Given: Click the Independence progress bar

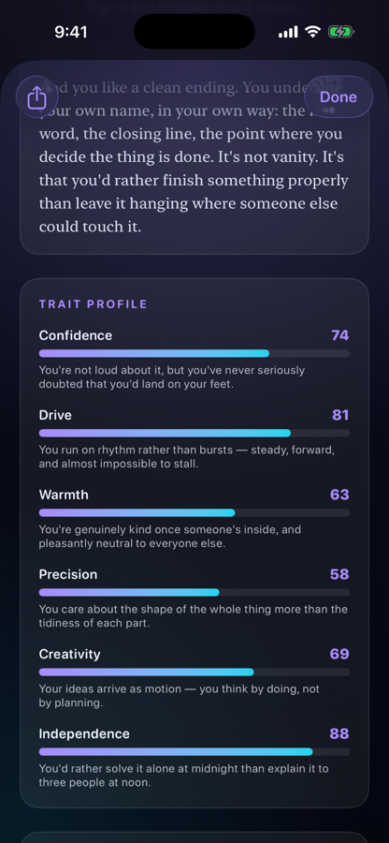Looking at the screenshot, I should click(194, 751).
